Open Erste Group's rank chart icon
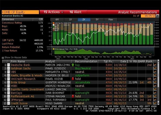Screen dimensions: 161x115 coord(155,82)
